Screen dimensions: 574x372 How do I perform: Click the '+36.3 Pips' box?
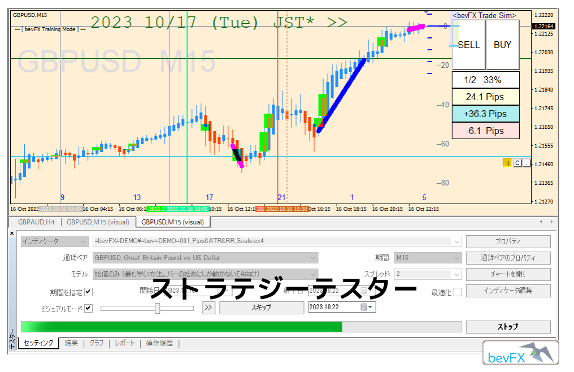coord(485,114)
